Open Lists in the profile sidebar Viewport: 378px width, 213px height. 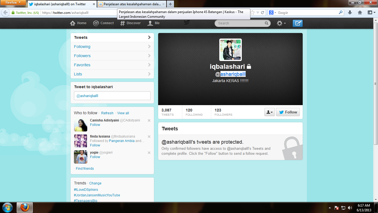point(112,74)
